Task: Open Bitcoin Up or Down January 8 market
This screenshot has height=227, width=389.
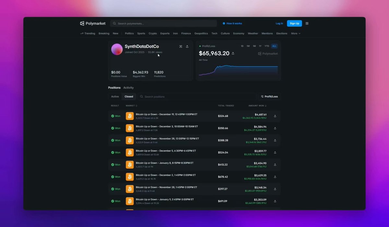Action: pyautogui.click(x=165, y=163)
